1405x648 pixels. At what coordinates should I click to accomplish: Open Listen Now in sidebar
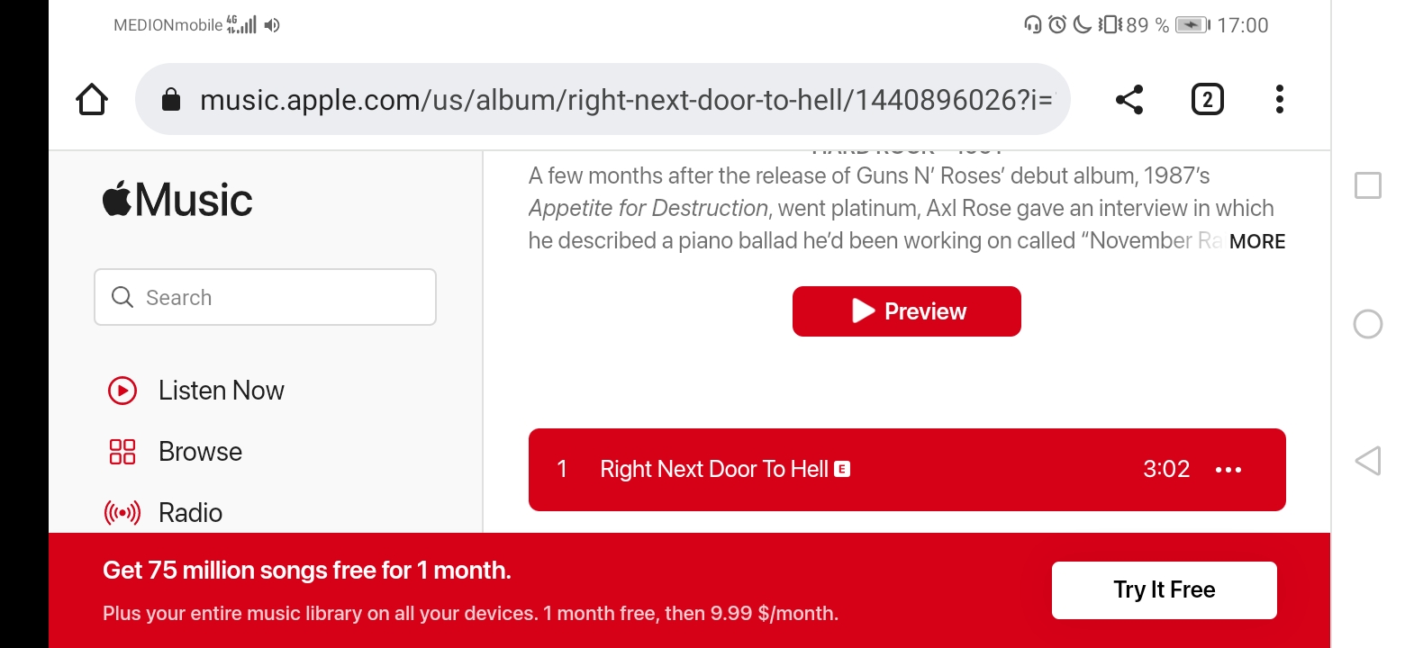221,391
